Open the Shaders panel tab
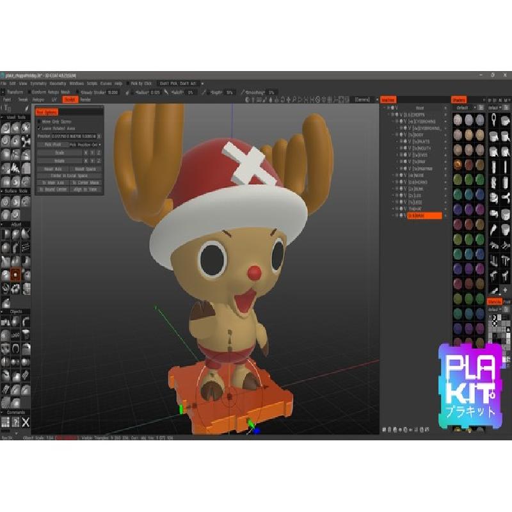The image size is (512, 512). click(459, 100)
